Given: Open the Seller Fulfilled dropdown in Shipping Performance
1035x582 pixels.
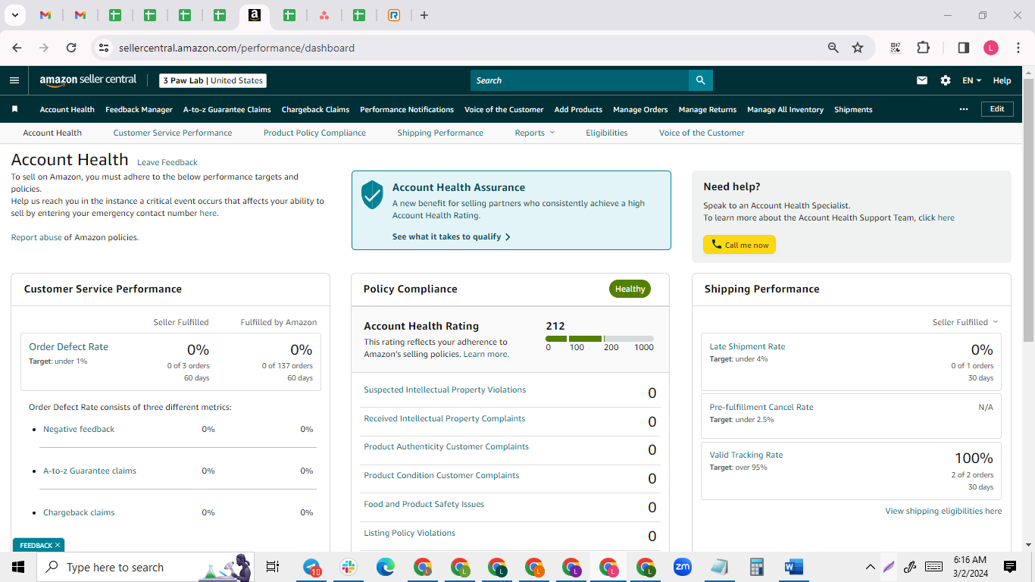Looking at the screenshot, I should point(965,322).
